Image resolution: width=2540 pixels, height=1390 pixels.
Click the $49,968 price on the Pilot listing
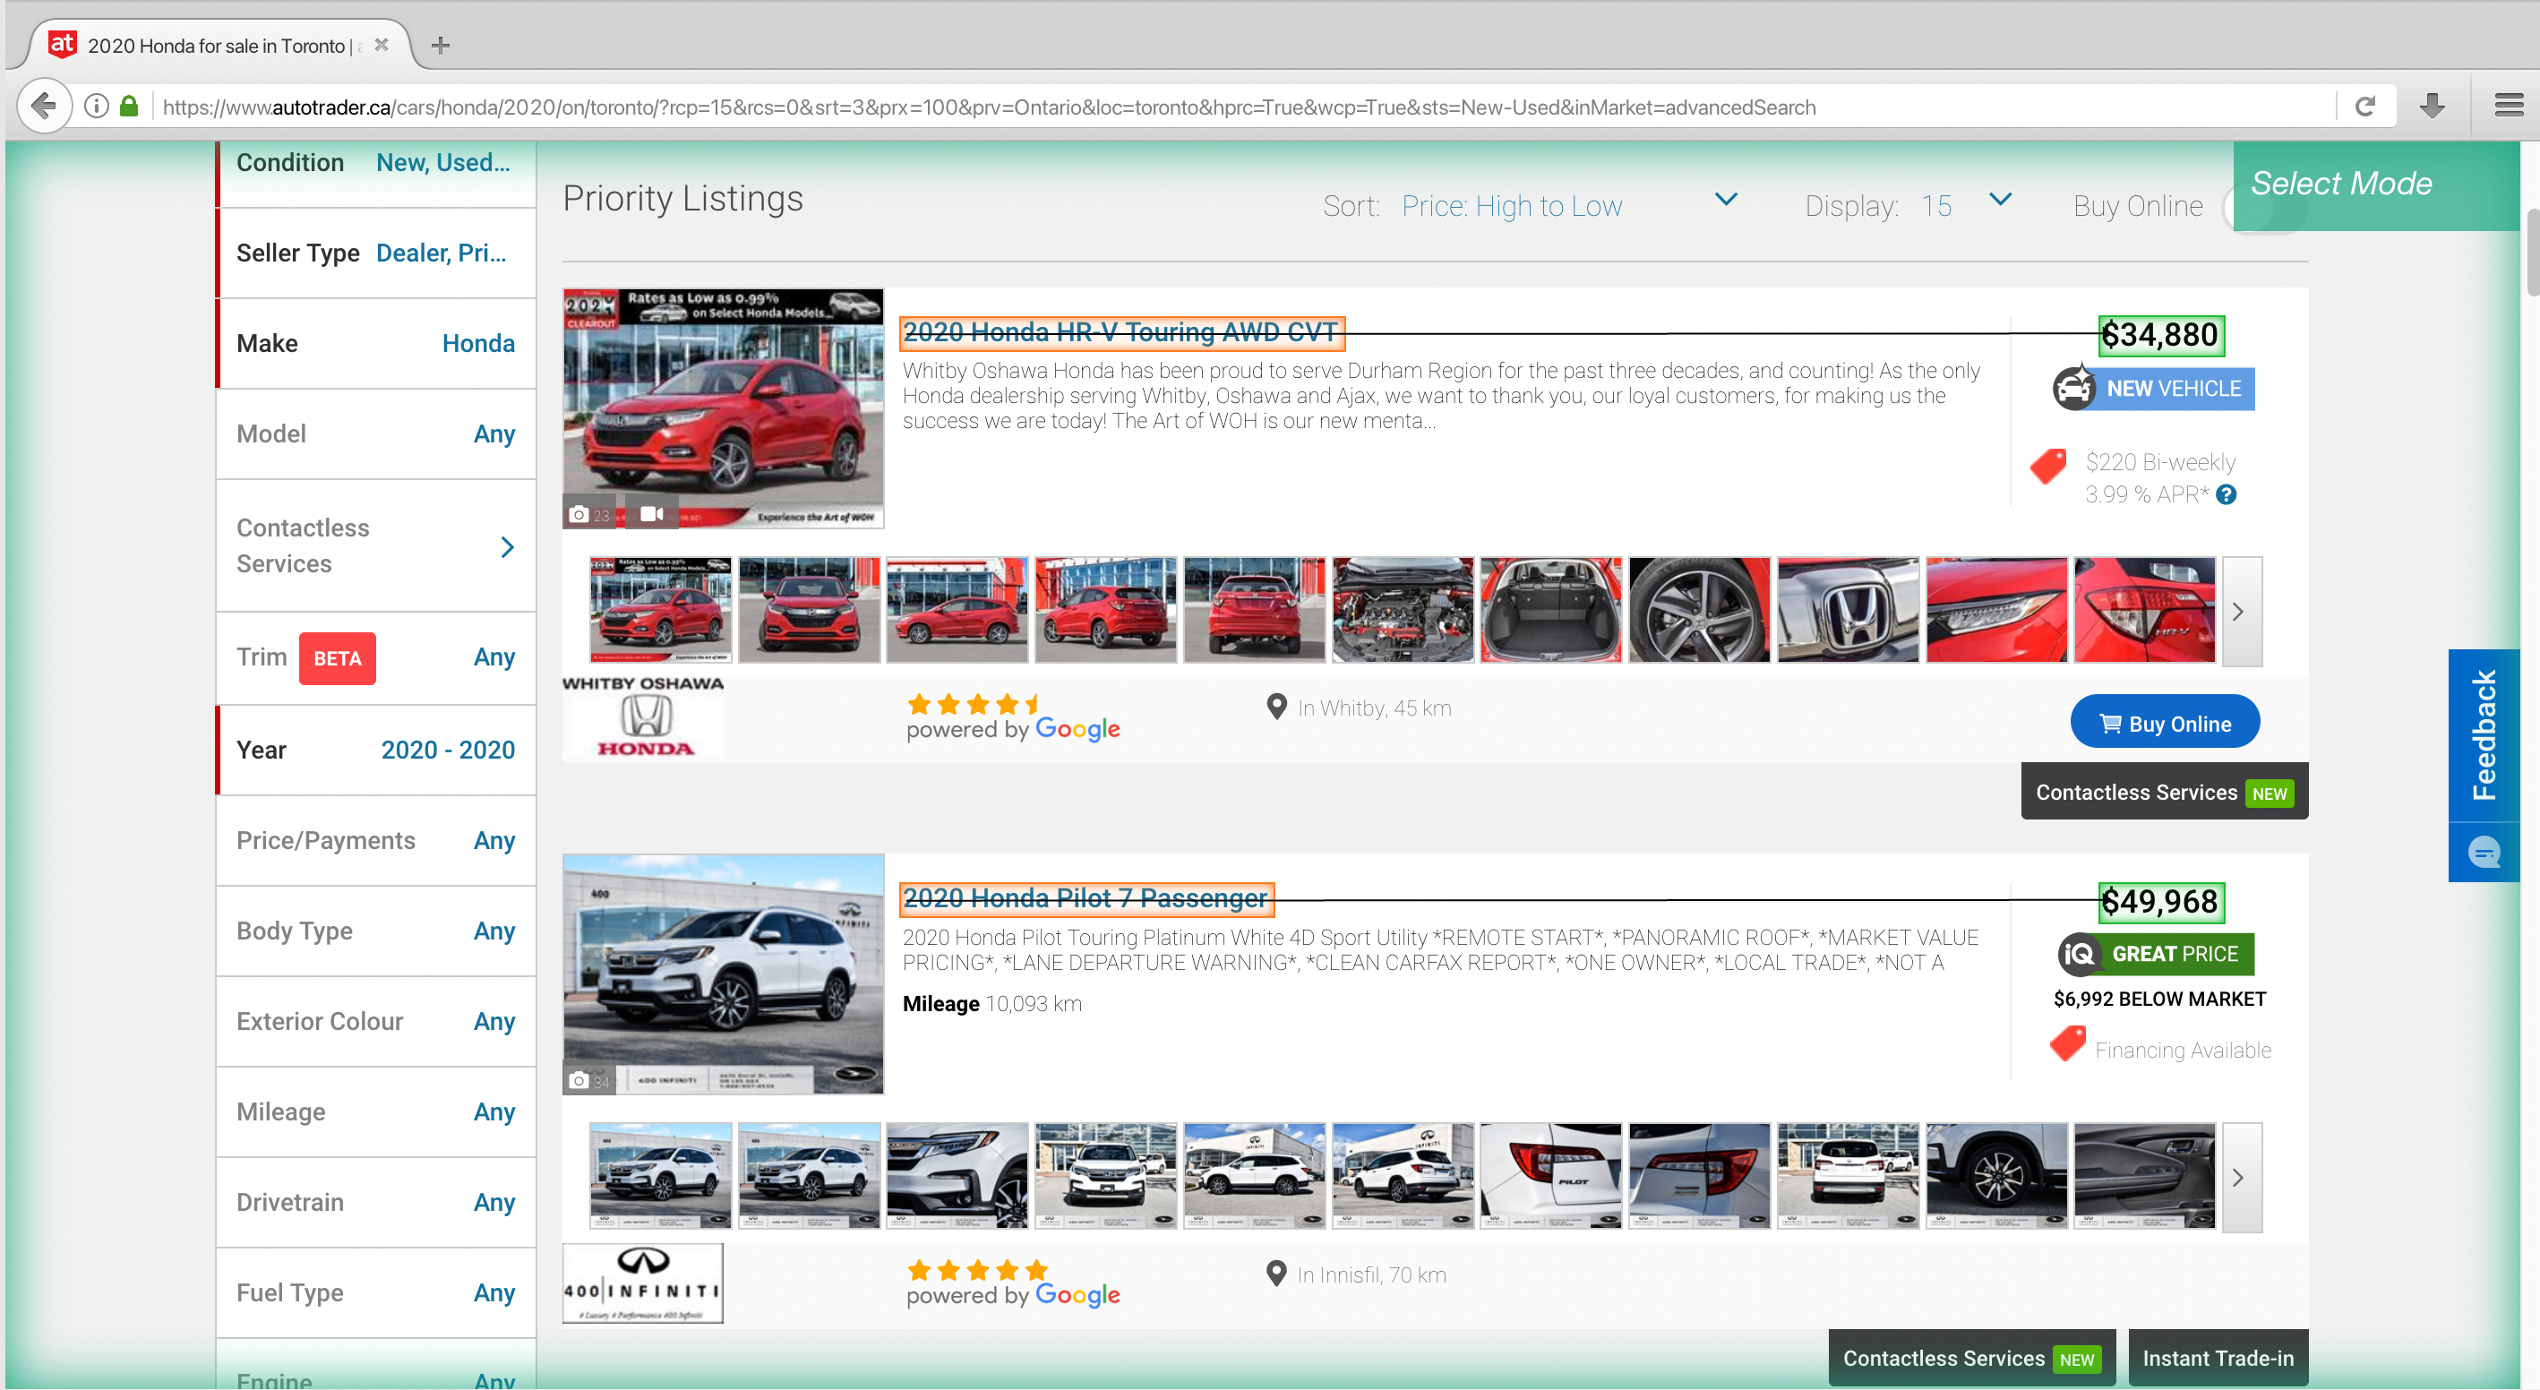(2159, 901)
